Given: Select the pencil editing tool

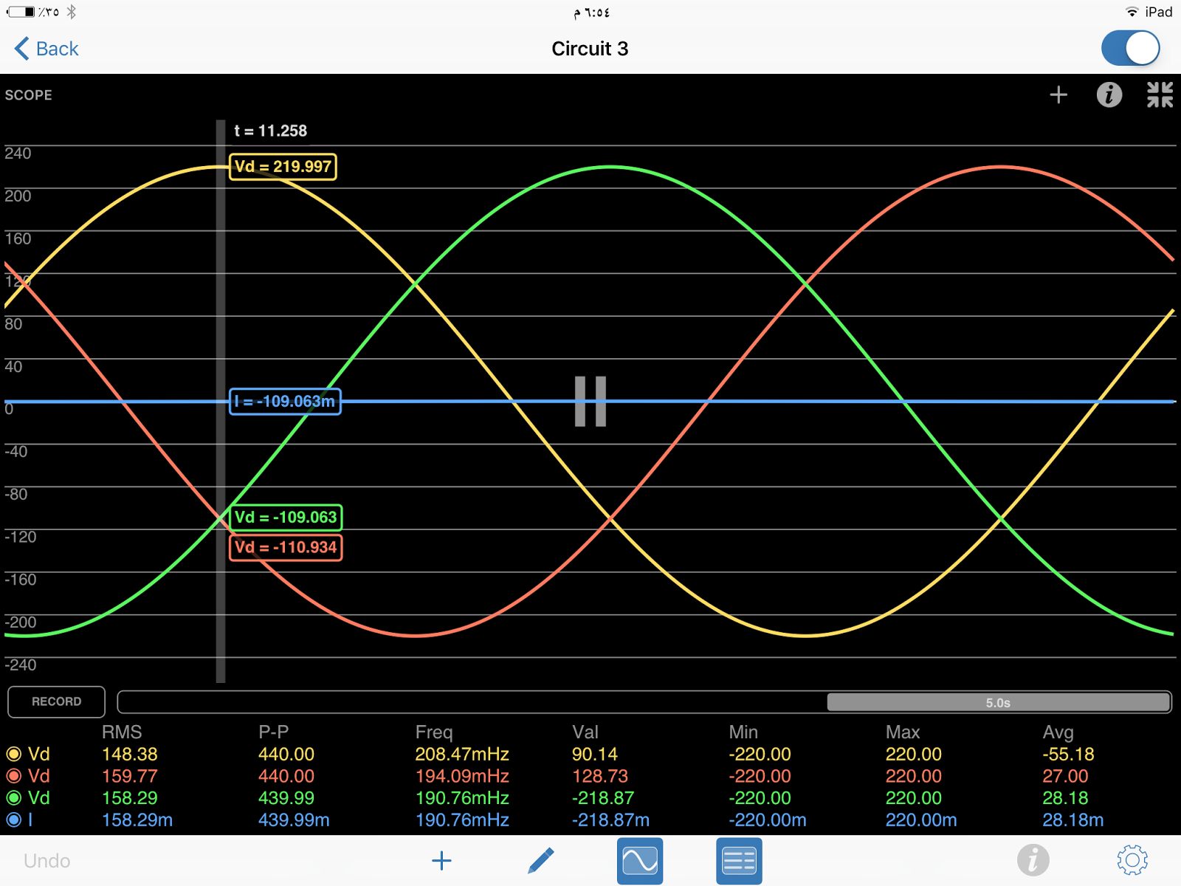Looking at the screenshot, I should (x=541, y=860).
